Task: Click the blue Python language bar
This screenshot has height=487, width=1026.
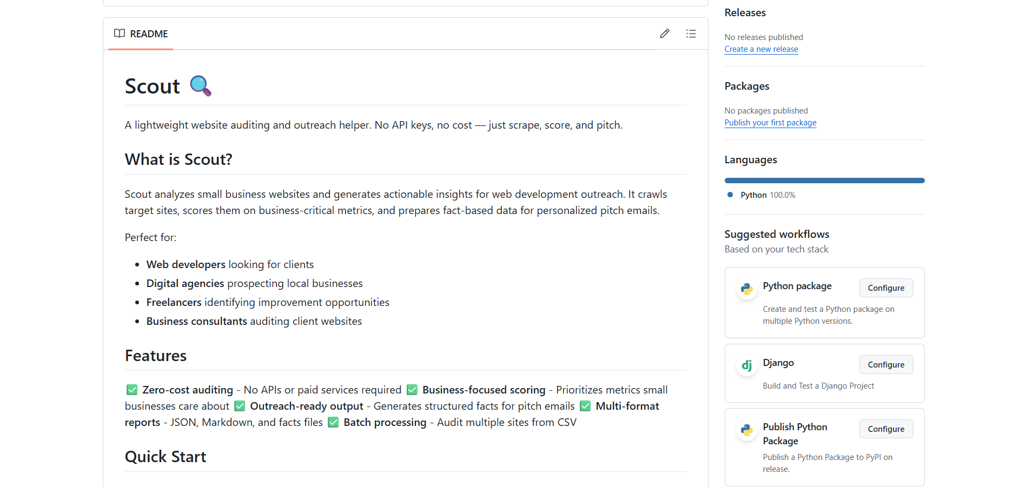Action: pos(824,181)
